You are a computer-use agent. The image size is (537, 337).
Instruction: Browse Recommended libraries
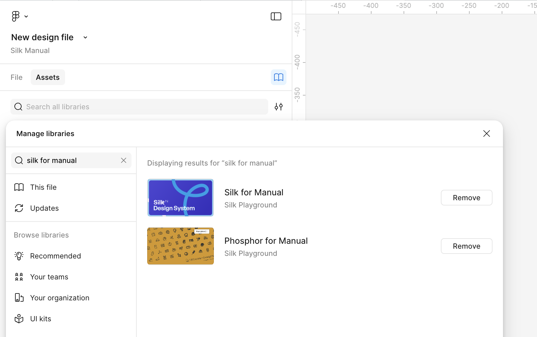click(x=55, y=256)
